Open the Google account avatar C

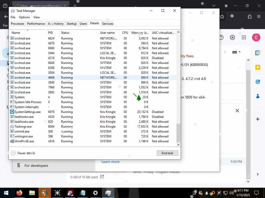point(256,37)
